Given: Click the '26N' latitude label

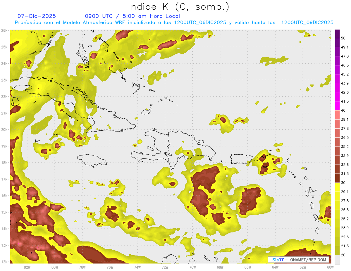Looking at the screenshot, I should 4,30.
